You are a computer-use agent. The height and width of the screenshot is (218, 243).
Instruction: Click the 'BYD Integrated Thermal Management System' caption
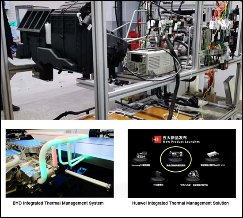coord(58,203)
